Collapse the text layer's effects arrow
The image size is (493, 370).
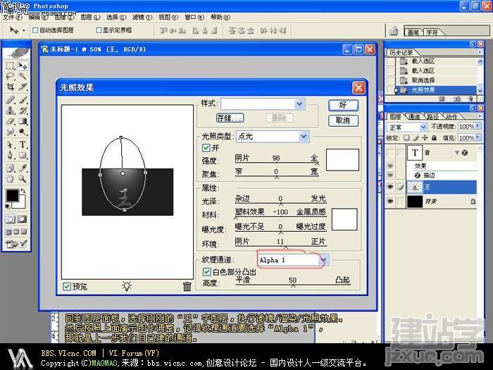[x=457, y=153]
